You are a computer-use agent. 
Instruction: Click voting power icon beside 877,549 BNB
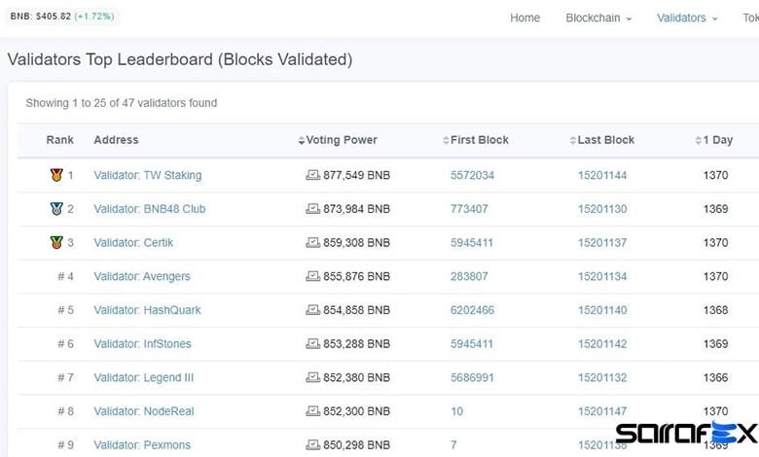pos(312,175)
